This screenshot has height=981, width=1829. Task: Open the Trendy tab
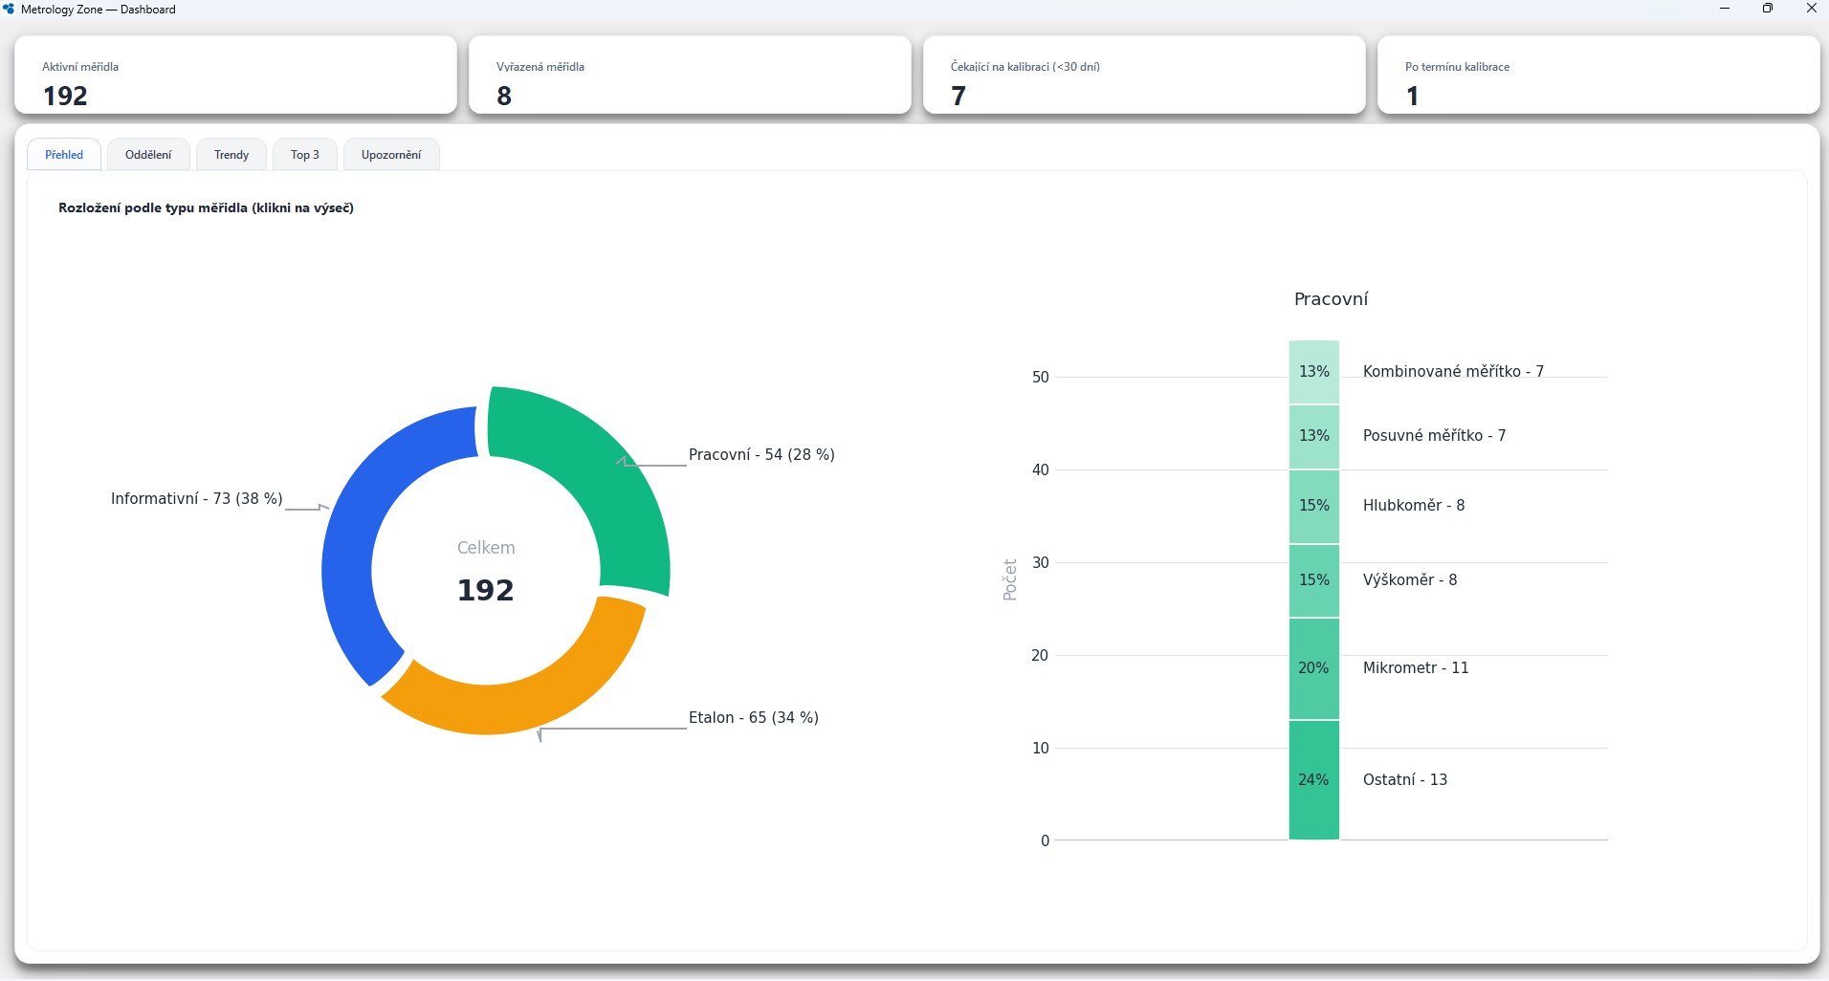point(231,155)
